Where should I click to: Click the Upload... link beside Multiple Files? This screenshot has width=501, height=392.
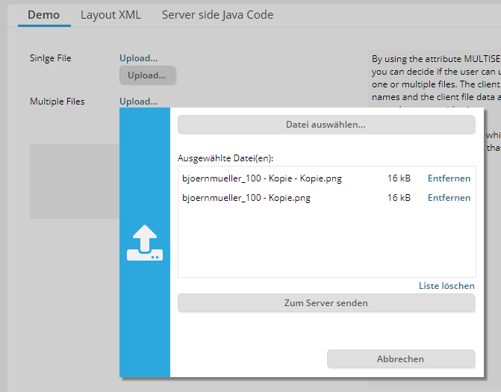click(x=138, y=102)
